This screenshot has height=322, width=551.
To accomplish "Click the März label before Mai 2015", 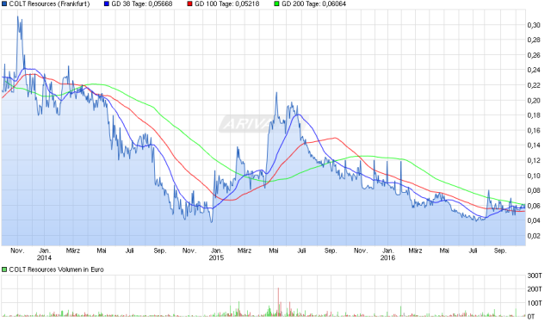I will (245, 251).
